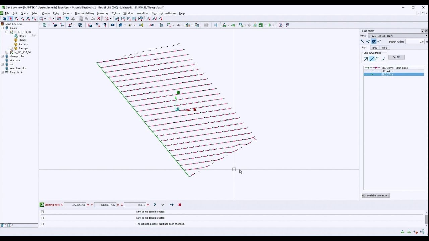429x241 pixels.
Task: Cancel starting hole with red X
Action: 180,205
